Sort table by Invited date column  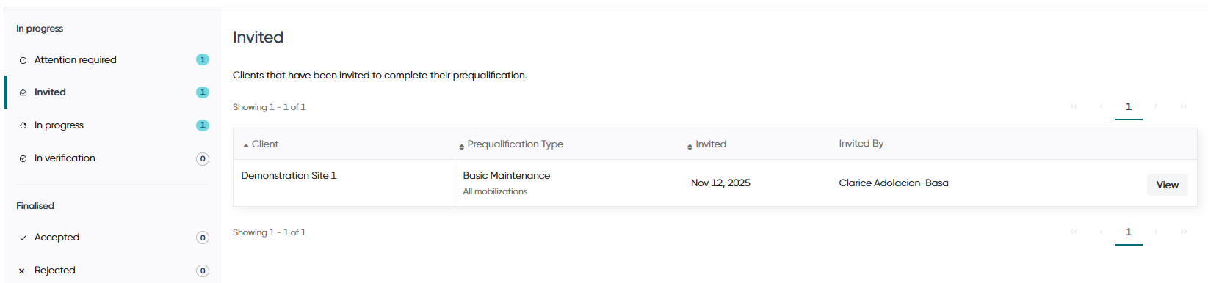[x=706, y=144]
